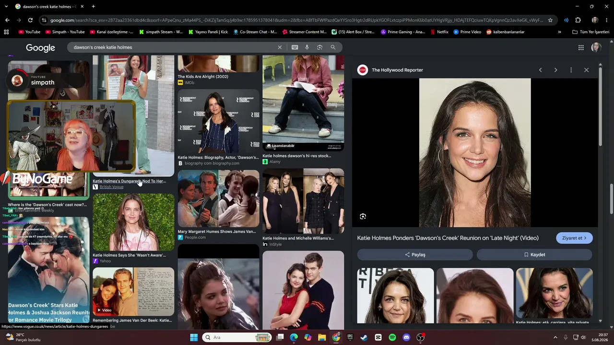Open the Chrome apps shortcut in bookmarks bar
This screenshot has height=345, width=614.
(6, 32)
